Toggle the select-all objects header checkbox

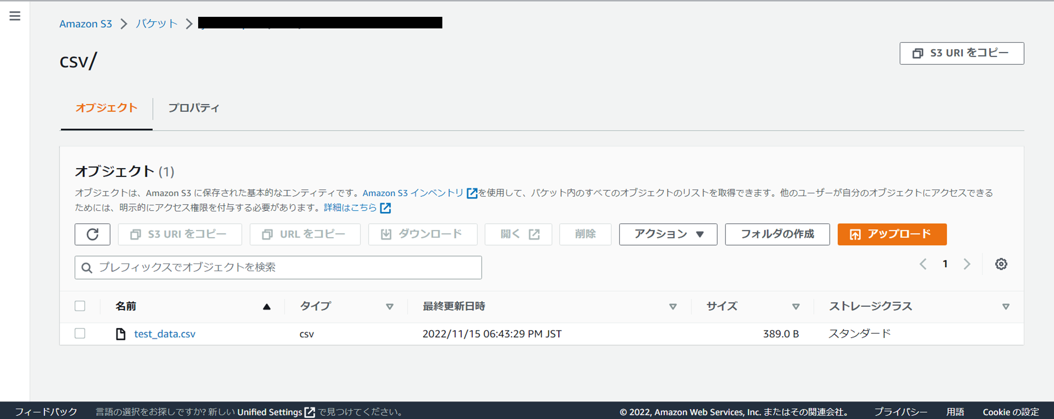tap(80, 306)
